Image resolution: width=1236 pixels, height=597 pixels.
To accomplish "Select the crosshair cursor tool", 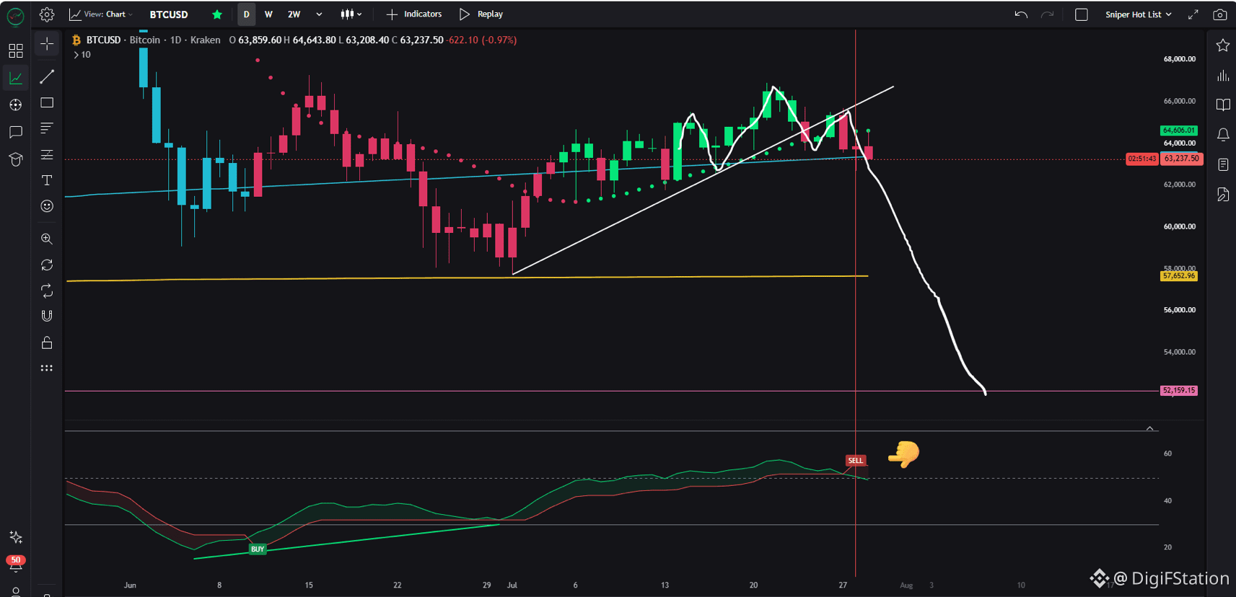I will point(47,44).
